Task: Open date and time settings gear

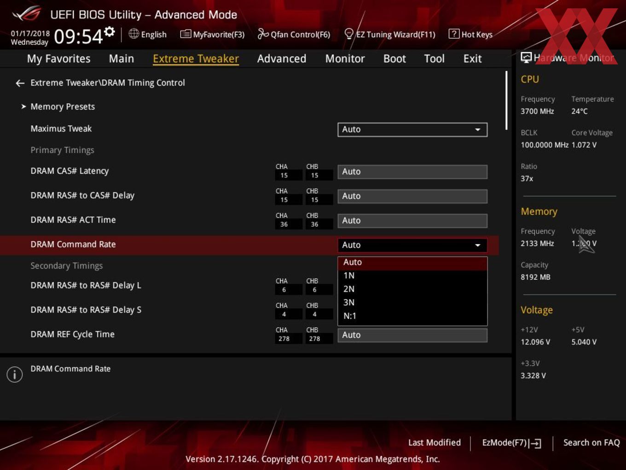Action: 109,31
